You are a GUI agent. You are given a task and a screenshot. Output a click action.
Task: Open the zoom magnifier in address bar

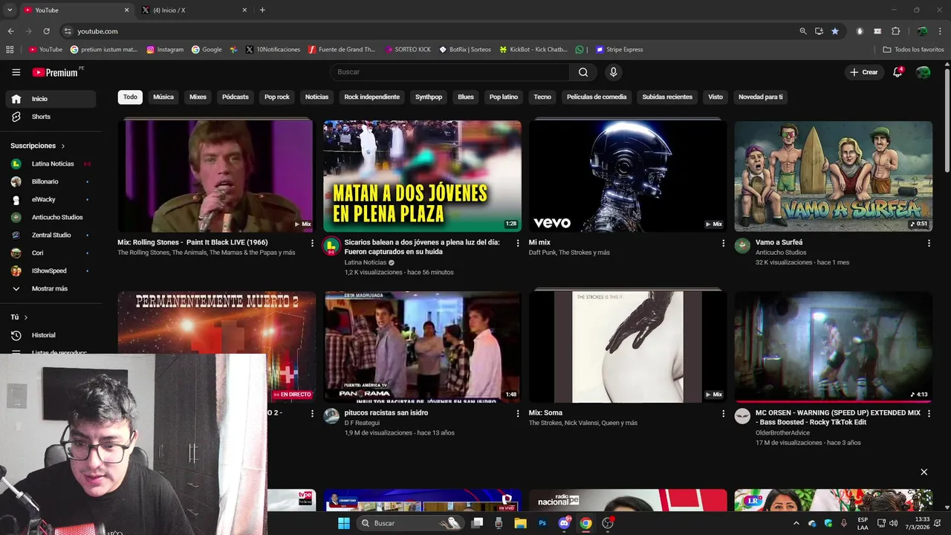point(802,31)
